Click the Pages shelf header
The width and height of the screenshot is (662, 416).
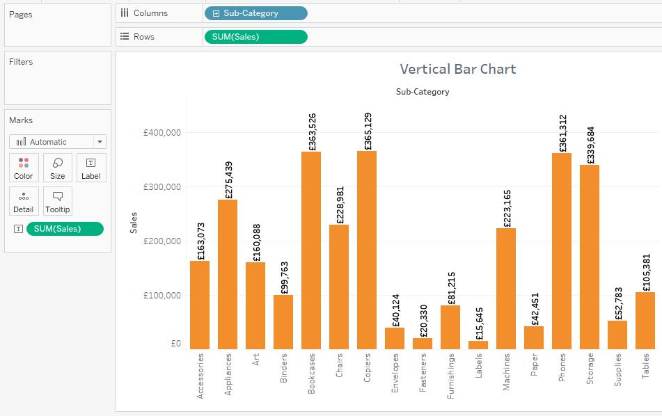pos(21,13)
